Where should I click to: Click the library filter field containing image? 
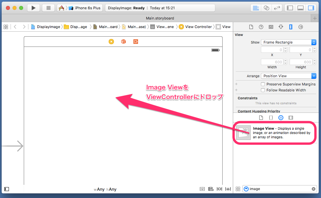pyautogui.click(x=280, y=189)
